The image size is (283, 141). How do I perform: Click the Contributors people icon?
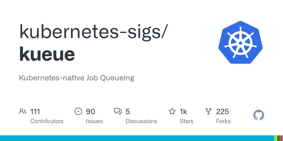pos(23,111)
